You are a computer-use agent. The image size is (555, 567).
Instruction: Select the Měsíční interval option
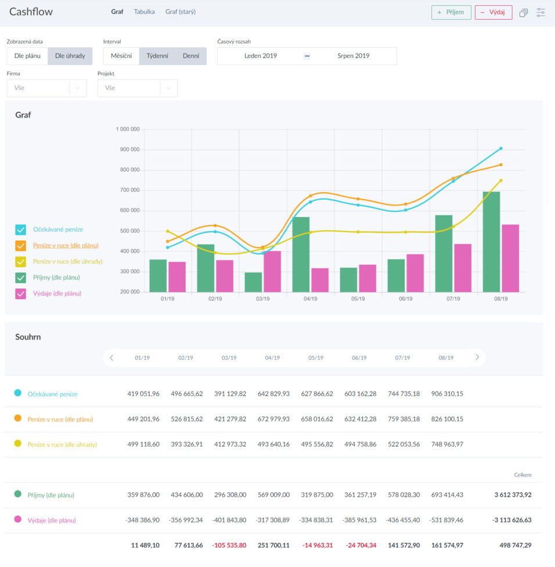pos(121,56)
